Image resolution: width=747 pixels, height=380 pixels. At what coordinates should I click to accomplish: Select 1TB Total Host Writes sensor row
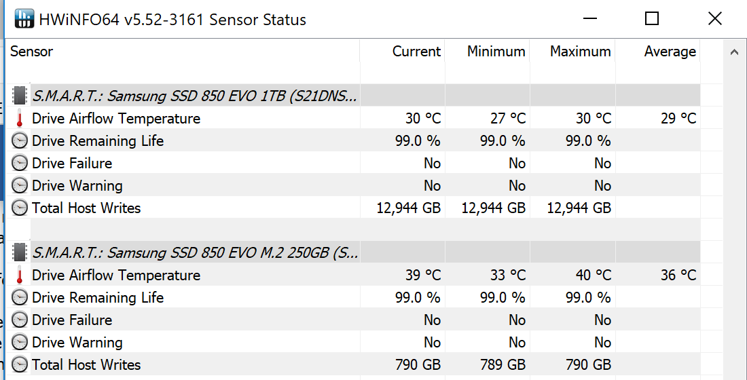click(x=86, y=208)
